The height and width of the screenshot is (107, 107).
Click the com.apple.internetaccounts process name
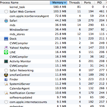click(28, 102)
